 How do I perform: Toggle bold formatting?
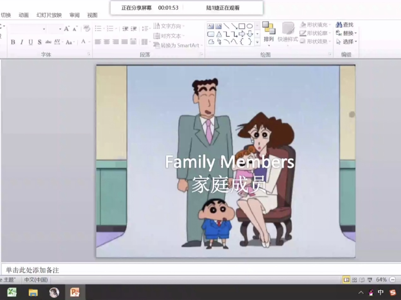tap(13, 42)
